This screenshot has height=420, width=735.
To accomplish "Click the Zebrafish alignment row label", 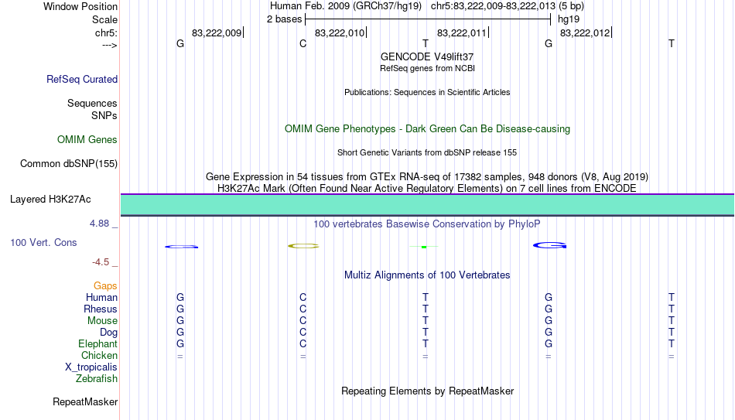I will (97, 378).
